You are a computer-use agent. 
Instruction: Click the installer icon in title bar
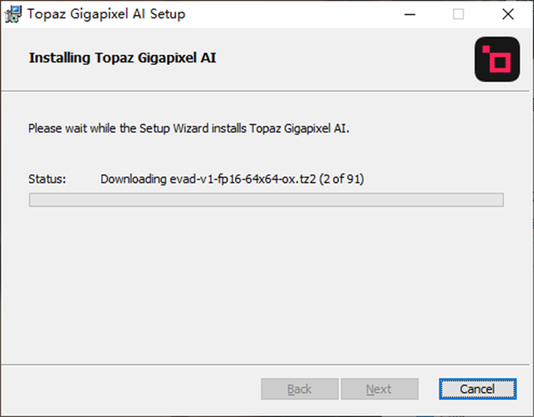(x=15, y=15)
